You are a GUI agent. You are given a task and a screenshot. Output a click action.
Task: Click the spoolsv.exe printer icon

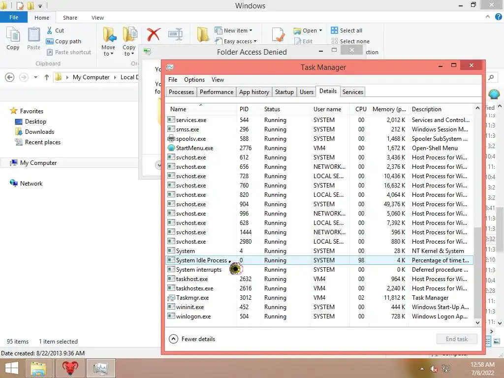pyautogui.click(x=171, y=139)
